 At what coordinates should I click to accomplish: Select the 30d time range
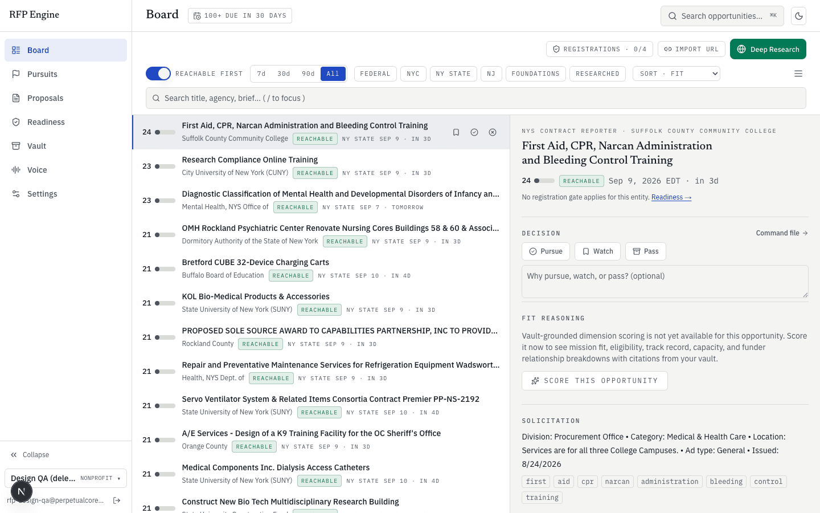[x=284, y=74]
